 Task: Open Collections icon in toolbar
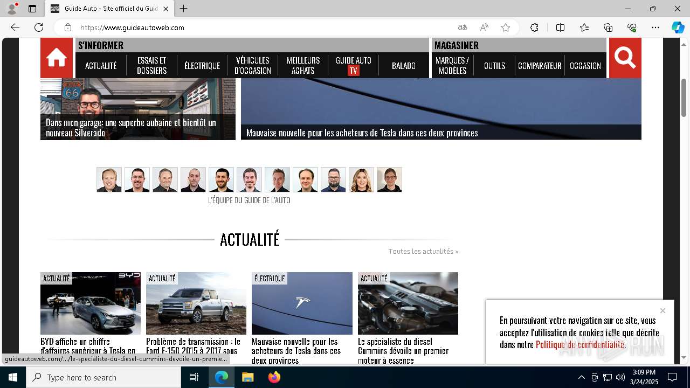pyautogui.click(x=608, y=27)
